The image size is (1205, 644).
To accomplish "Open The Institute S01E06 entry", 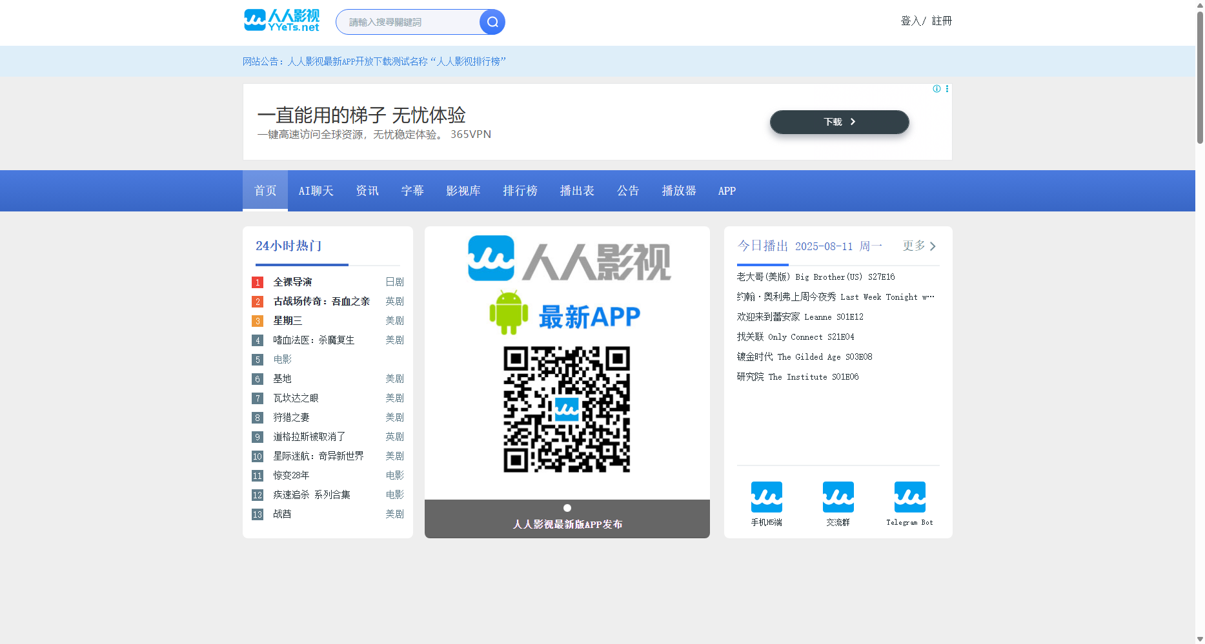I will 798,376.
